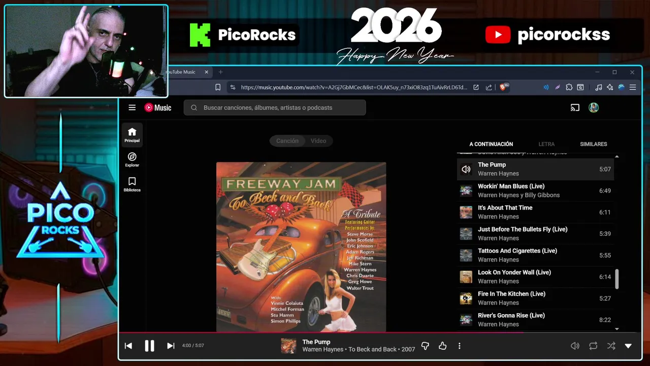
Task: Play Just Before The Bullets Fly (Live)
Action: (536, 234)
